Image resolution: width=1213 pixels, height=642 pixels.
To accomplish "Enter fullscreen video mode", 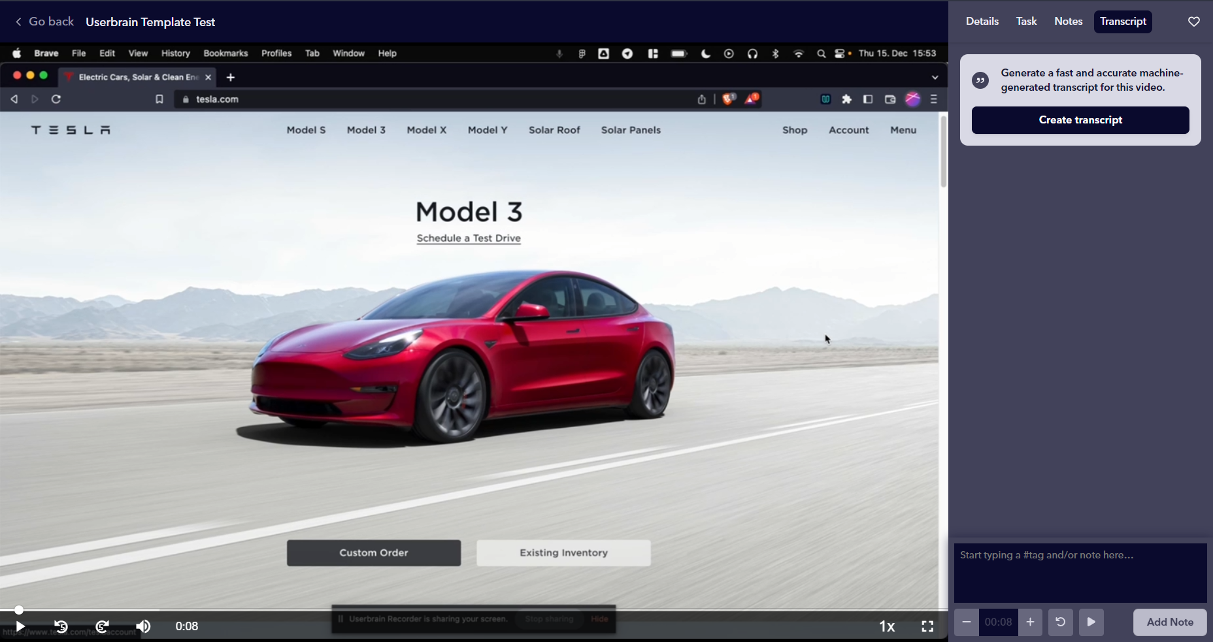I will coord(927,626).
